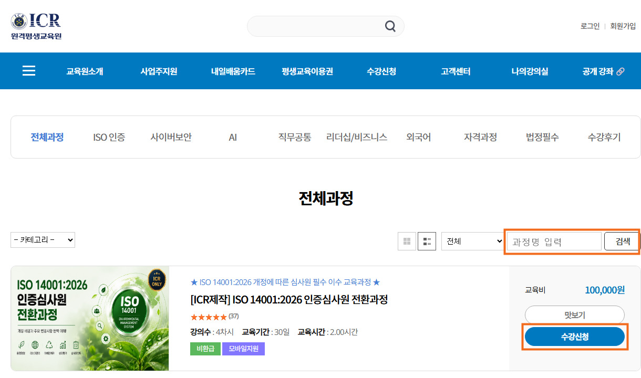Click the blue starred course subtitle text
The image size is (641, 378).
[x=285, y=282]
